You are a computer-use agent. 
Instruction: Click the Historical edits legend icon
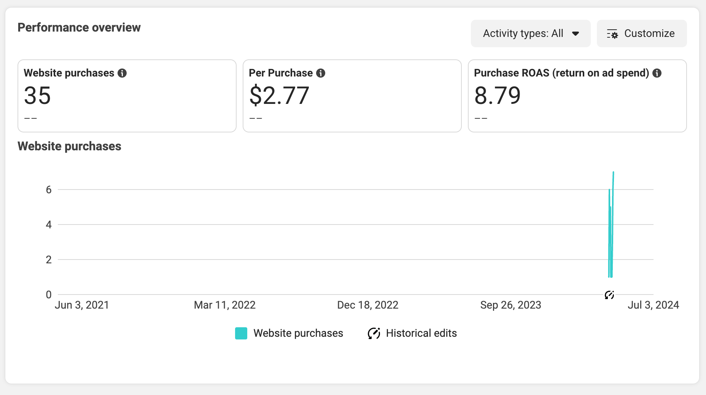[x=374, y=333]
